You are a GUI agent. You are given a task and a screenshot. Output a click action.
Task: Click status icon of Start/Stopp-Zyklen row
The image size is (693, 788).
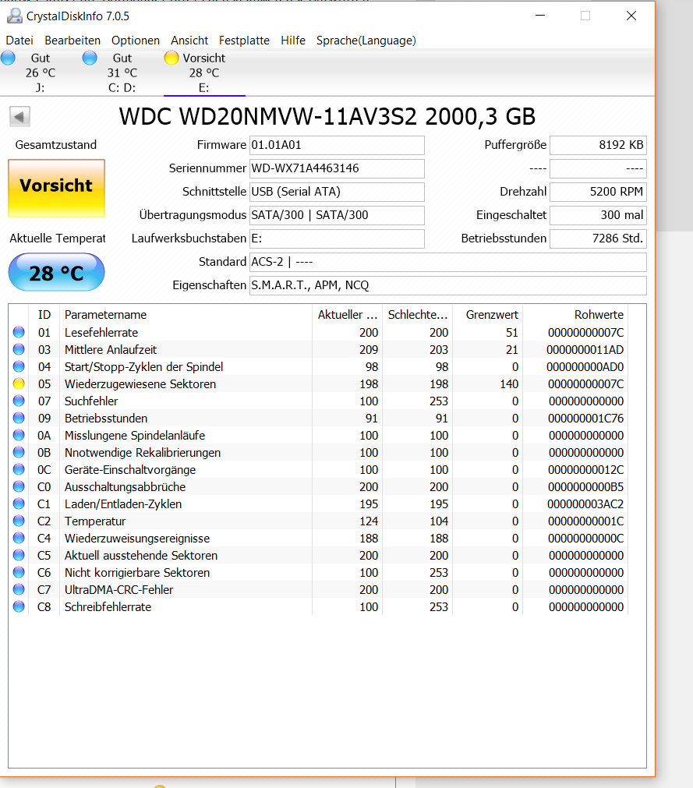click(19, 366)
